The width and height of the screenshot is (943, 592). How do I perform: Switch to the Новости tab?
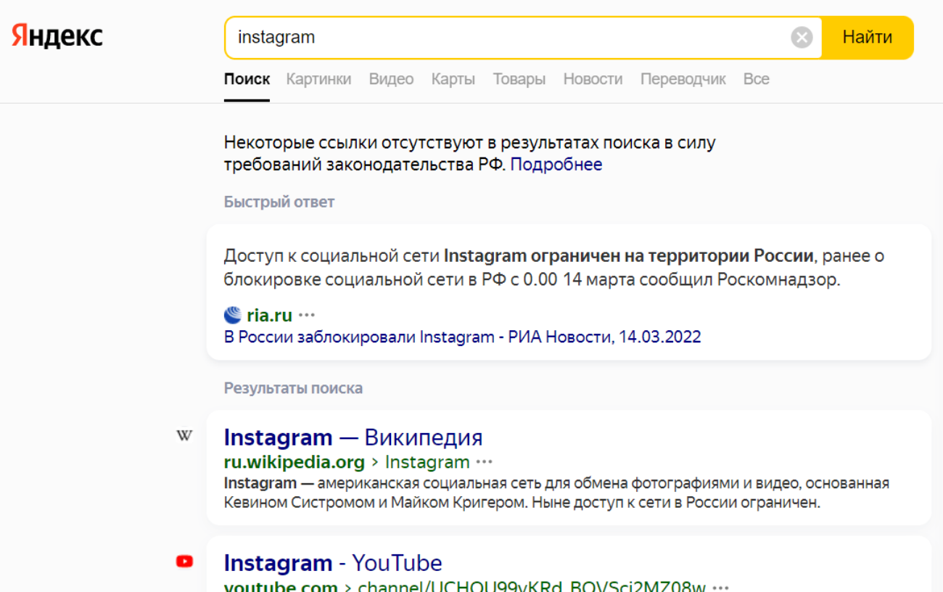592,78
